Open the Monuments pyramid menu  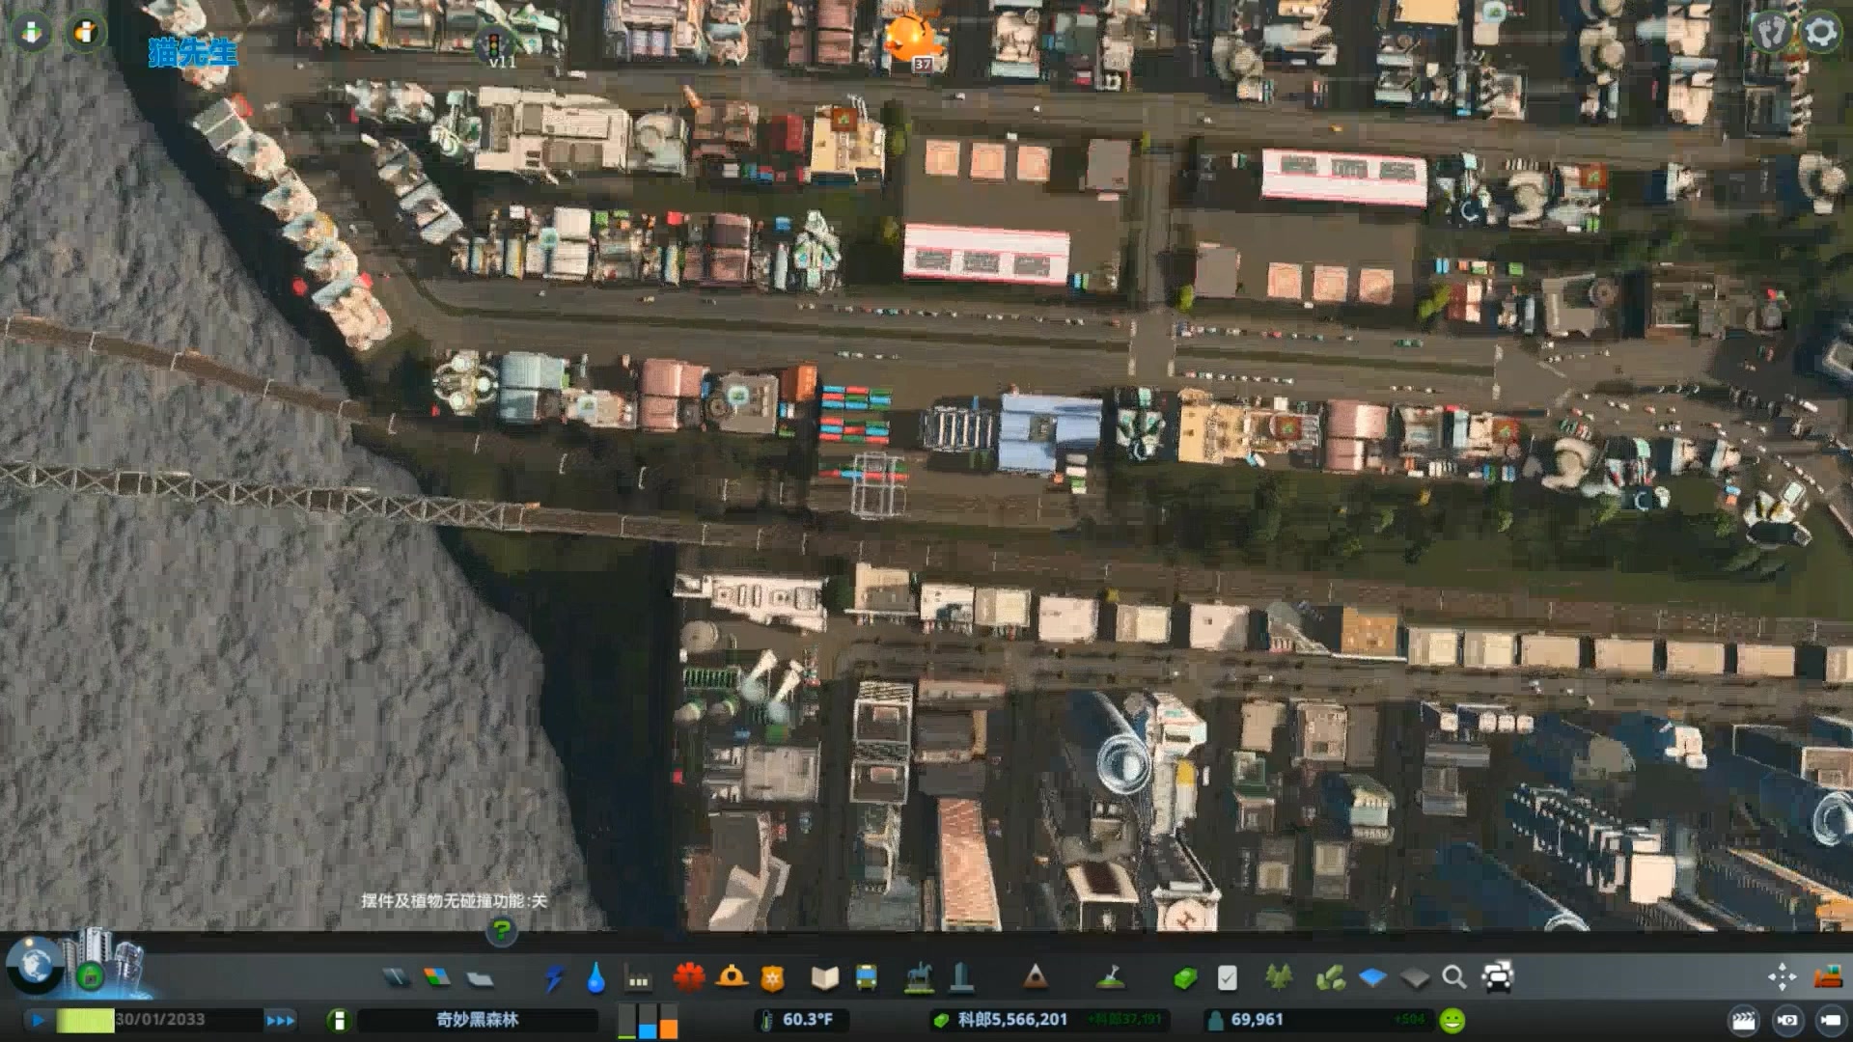point(1036,977)
